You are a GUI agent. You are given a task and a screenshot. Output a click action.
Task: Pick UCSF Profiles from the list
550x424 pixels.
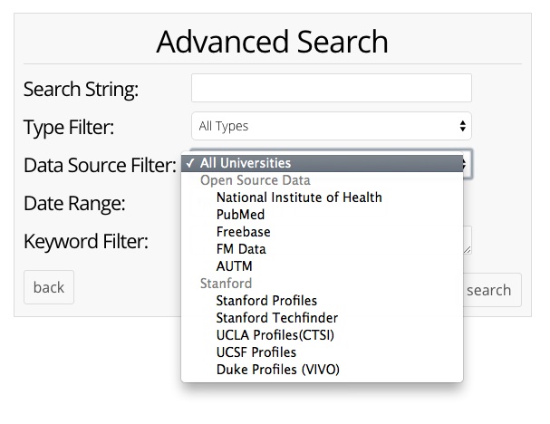point(256,352)
